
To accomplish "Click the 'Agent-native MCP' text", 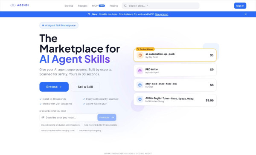I will pyautogui.click(x=96, y=104).
